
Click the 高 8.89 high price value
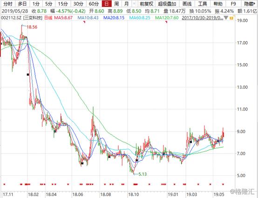tap(115, 11)
